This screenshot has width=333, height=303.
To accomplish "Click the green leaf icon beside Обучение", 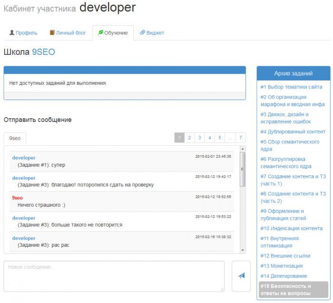I will point(100,33).
